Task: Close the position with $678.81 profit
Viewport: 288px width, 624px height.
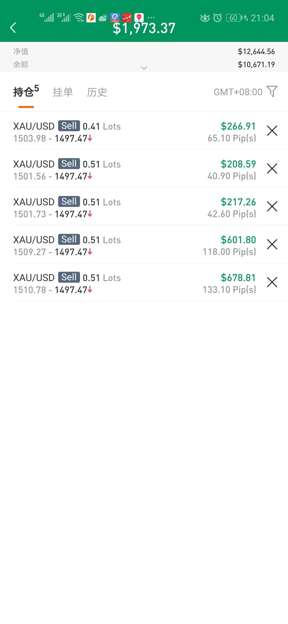Action: click(272, 282)
